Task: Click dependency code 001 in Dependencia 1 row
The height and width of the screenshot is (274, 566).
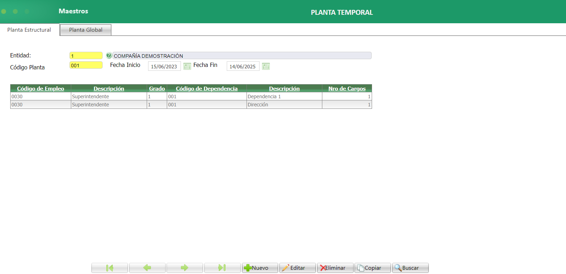Action: pos(207,96)
